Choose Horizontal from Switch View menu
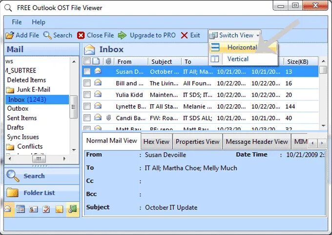The width and height of the screenshot is (332, 235). pyautogui.click(x=243, y=47)
